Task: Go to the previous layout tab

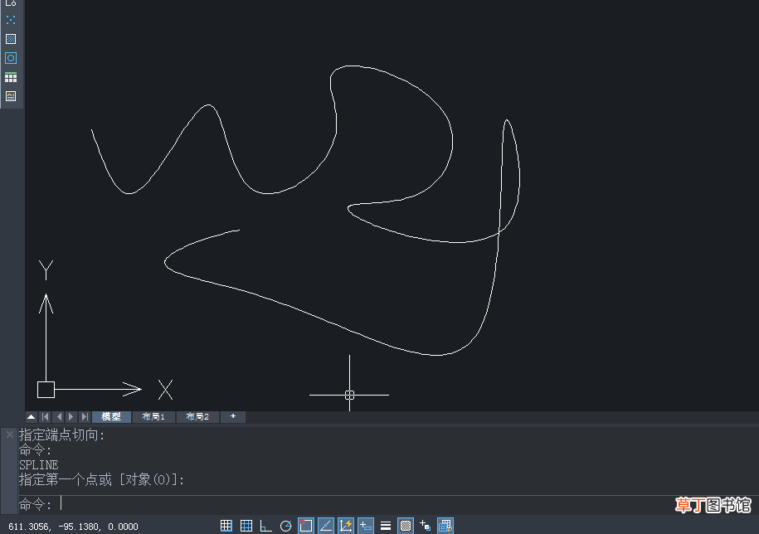Action: click(x=59, y=416)
